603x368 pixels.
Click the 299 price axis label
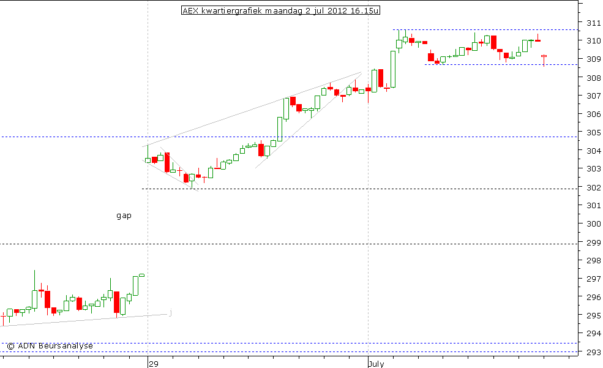click(x=593, y=242)
